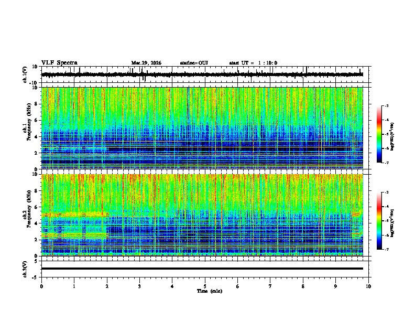Click the 4 kHz tick on ch.2 spectrogram
Viewport: 415px width, 321px height.
(x=37, y=223)
